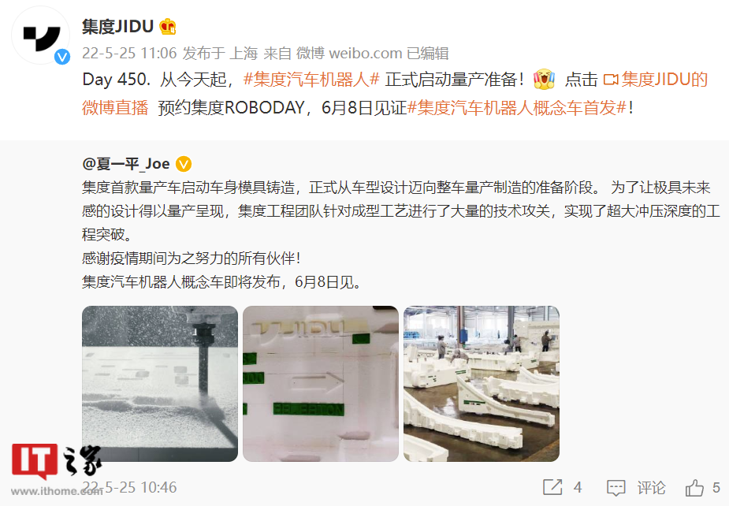Click the video camera icon before 集度JIDU的
The width and height of the screenshot is (729, 506).
tap(611, 80)
